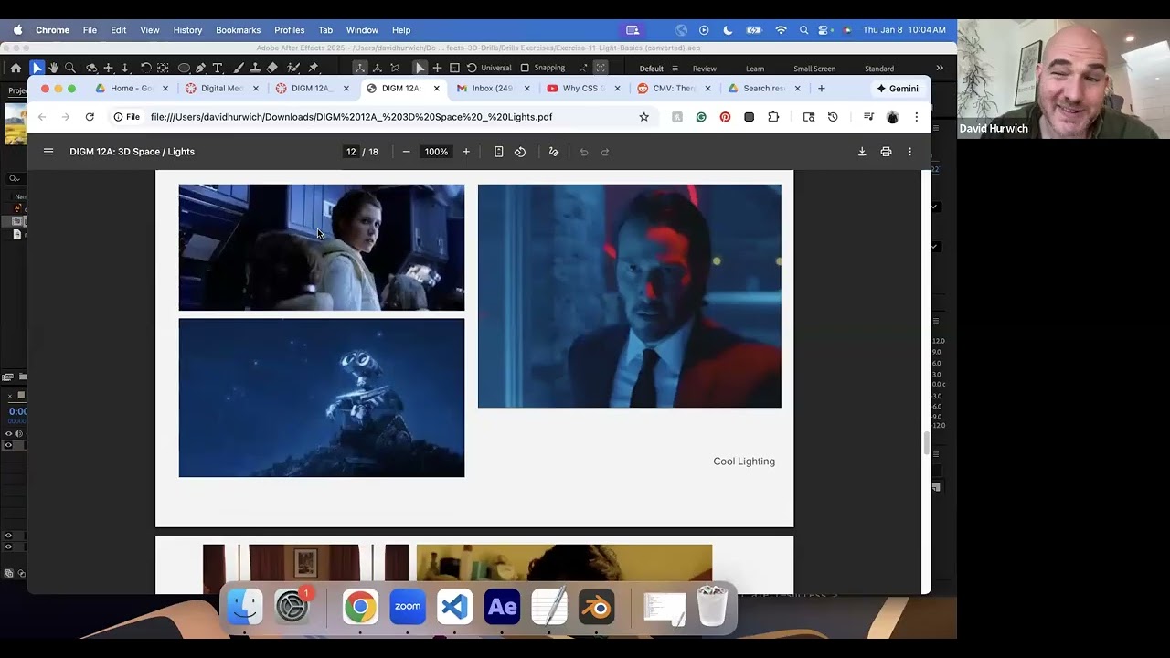The width and height of the screenshot is (1170, 658).
Task: Switch to the Small Screen workspace
Action: point(814,69)
